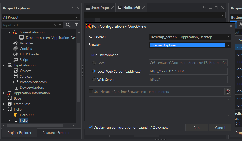
Task: Open help for Nexacro Runtime parameters
Action: click(228, 92)
